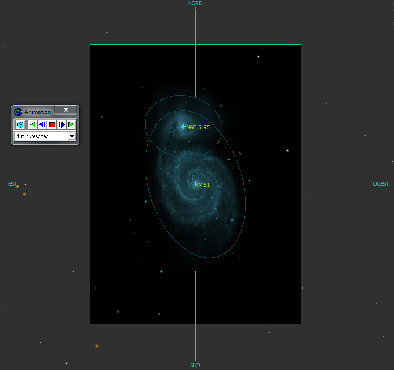
Task: Open the time step dropdown arrow
Action: coord(72,136)
